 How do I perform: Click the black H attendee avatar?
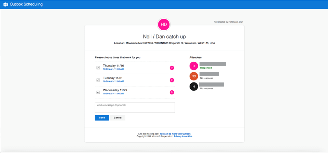pos(194,86)
